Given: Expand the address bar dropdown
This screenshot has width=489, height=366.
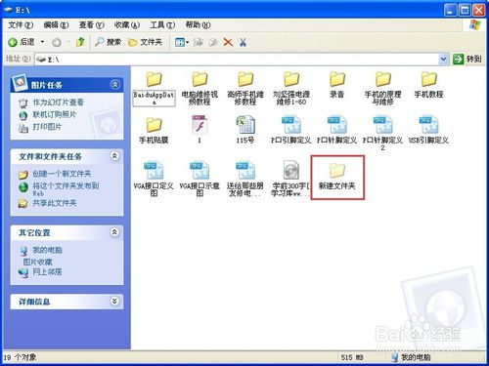Looking at the screenshot, I should pos(443,60).
